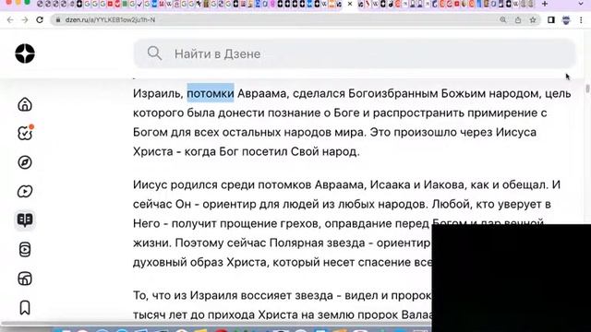This screenshot has width=591, height=332.
Task: Click the highlighted word 'потомки'
Action: [211, 93]
